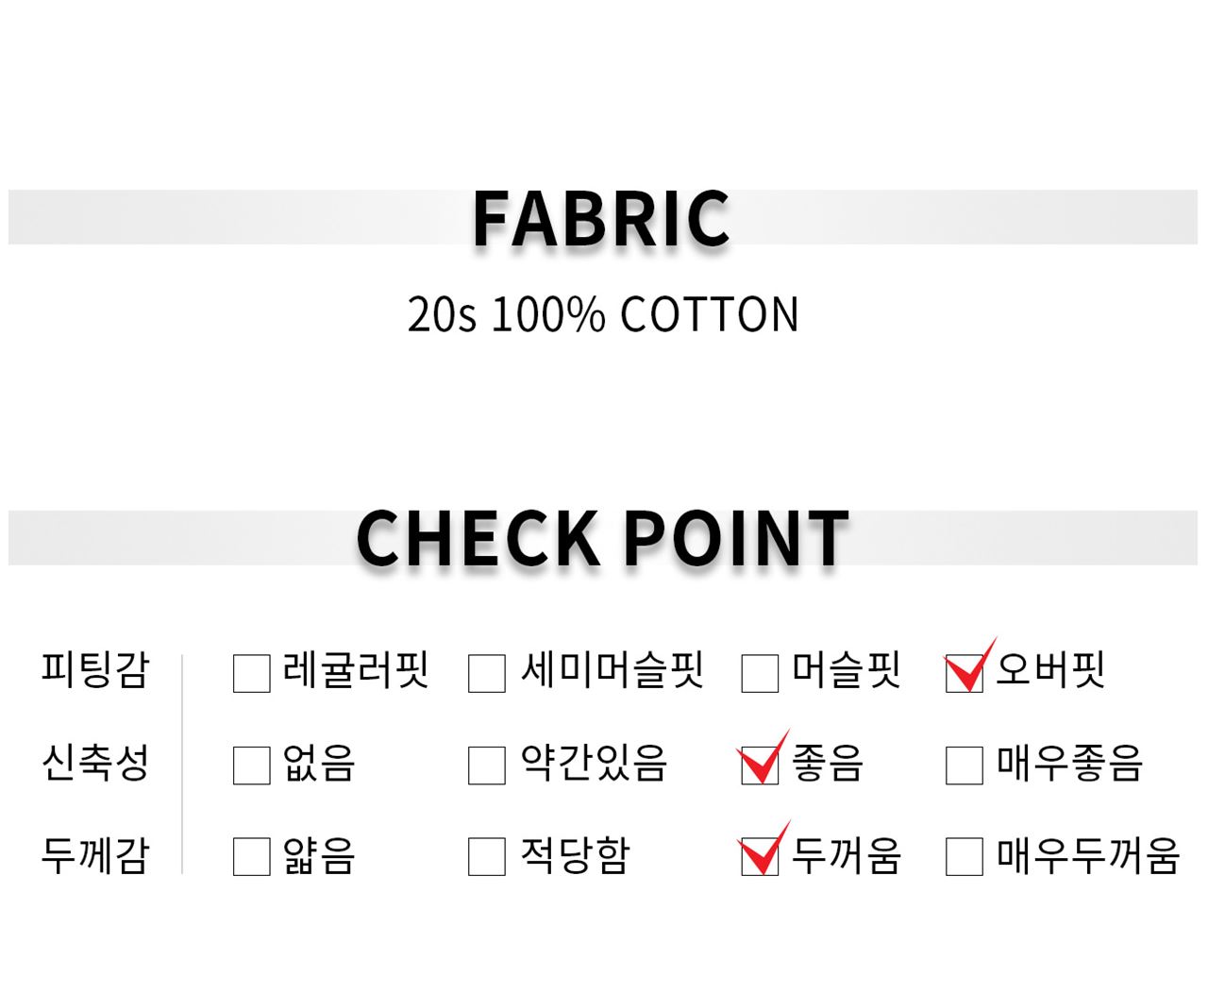Check the 머슬핏 checkbox
Viewport: 1208px width, 993px height.
click(760, 674)
